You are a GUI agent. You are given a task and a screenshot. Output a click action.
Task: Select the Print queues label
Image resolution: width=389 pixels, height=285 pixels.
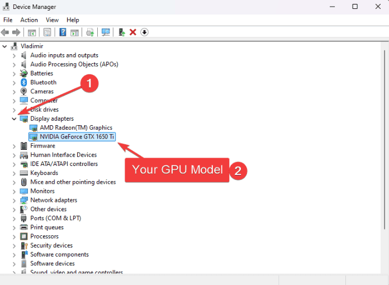[x=47, y=227]
